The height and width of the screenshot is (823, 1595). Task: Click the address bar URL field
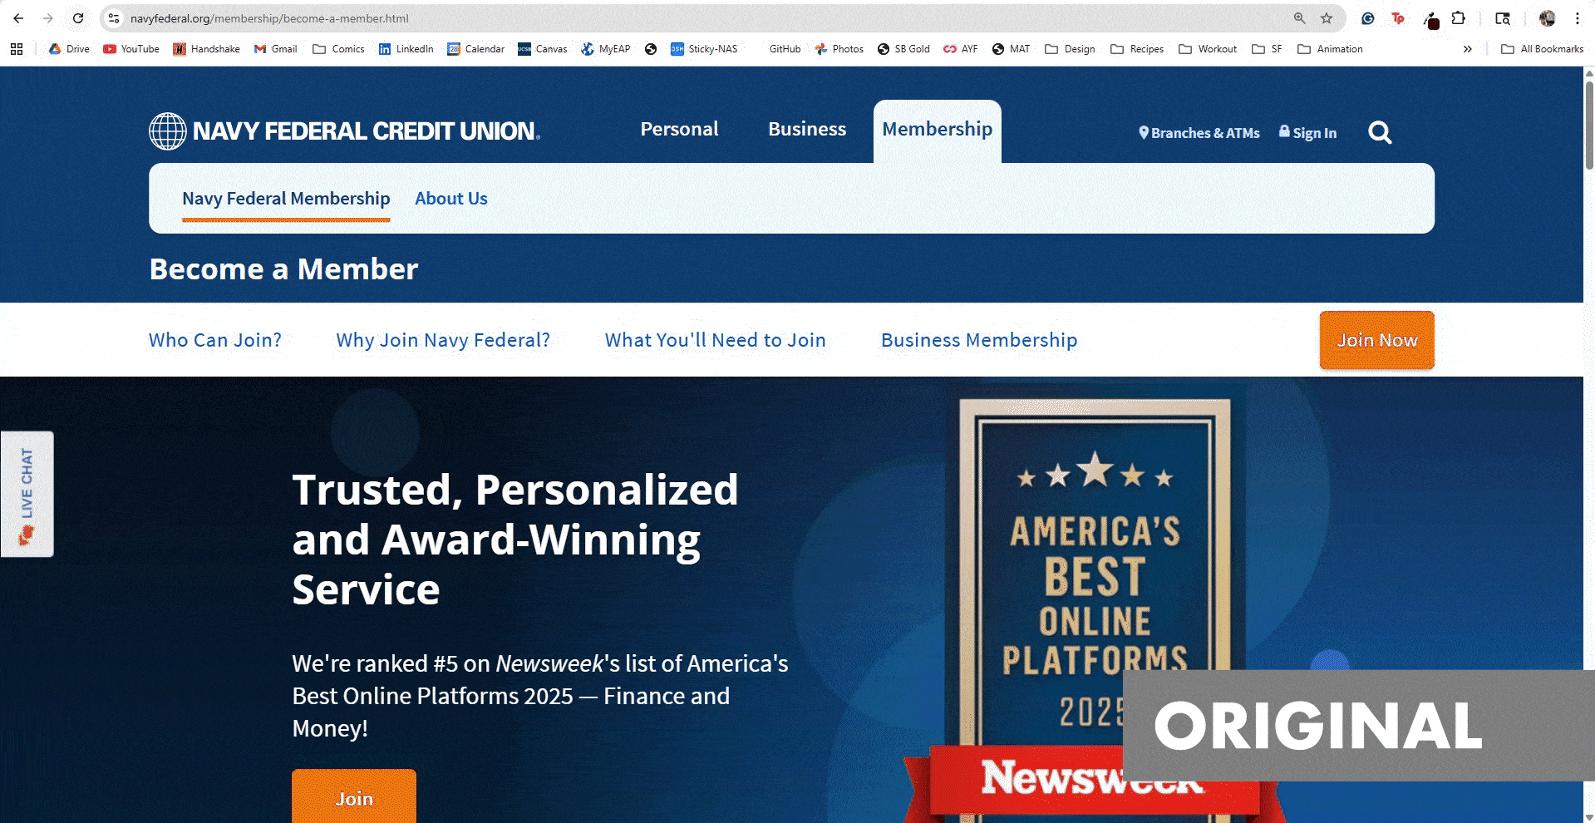[x=665, y=18]
